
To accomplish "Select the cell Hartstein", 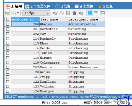I will pyautogui.click(x=54, y=29).
